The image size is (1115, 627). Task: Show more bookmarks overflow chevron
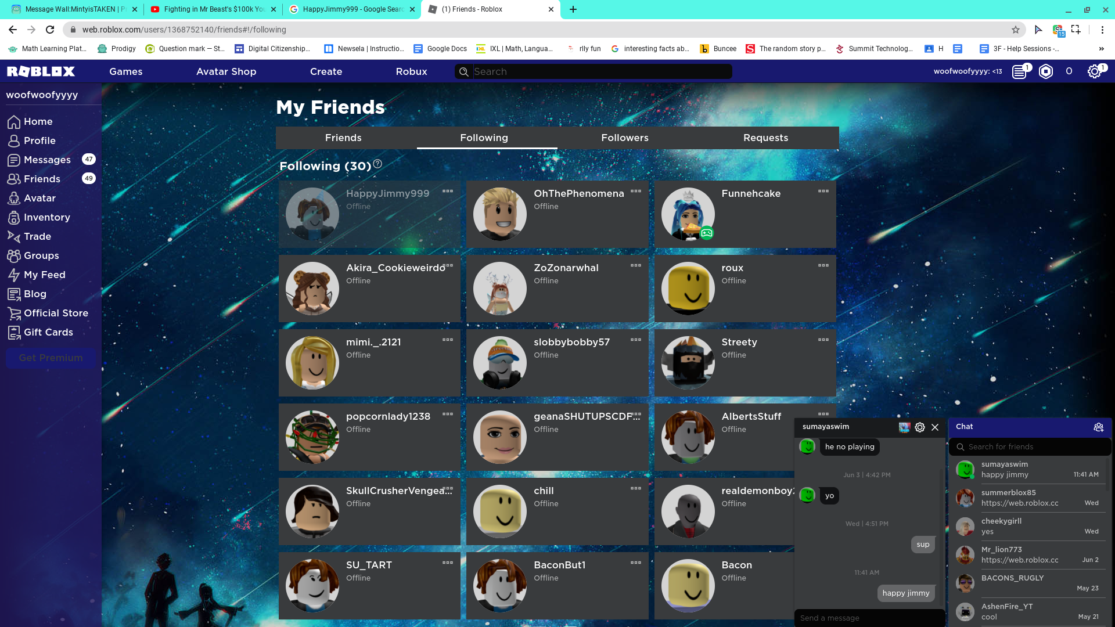click(1101, 49)
